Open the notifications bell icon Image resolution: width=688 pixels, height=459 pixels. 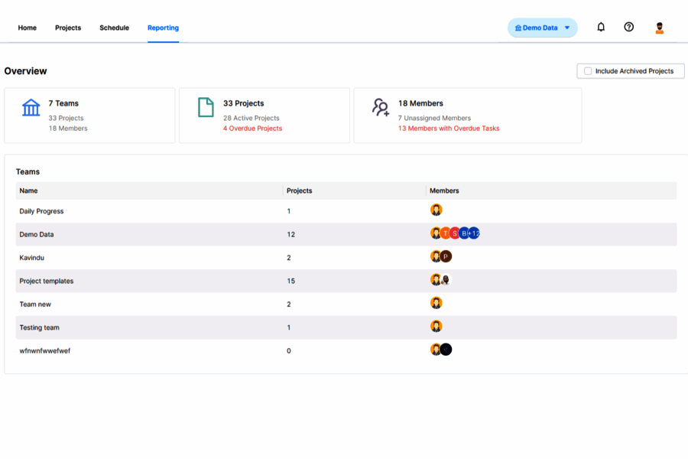[x=601, y=28]
